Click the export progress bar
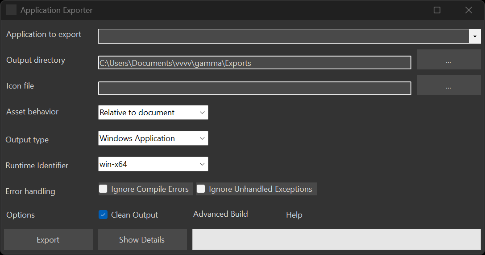 [336, 239]
